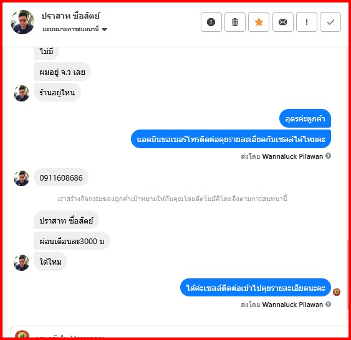This screenshot has width=351, height=340.
Task: Mark as unread using envelope icon
Action: (282, 22)
